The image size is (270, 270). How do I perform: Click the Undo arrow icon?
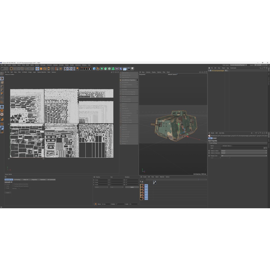coord(3,69)
